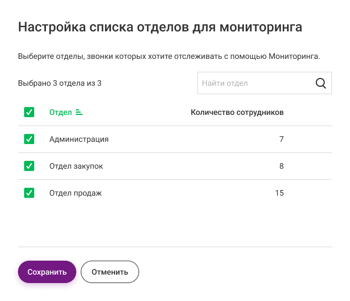Sort by the green Отдел column header

coord(61,112)
